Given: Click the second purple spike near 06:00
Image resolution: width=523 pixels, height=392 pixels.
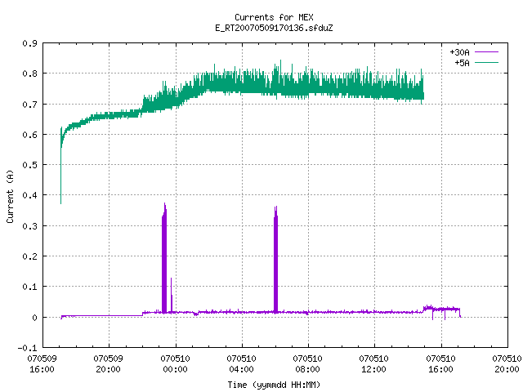Looking at the screenshot, I should 275,260.
